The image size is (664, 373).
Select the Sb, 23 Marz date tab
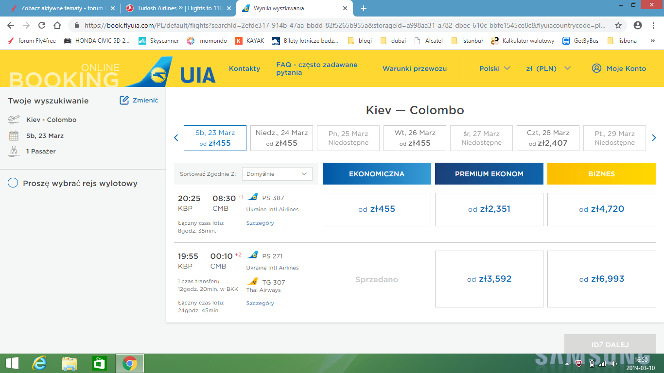215,138
